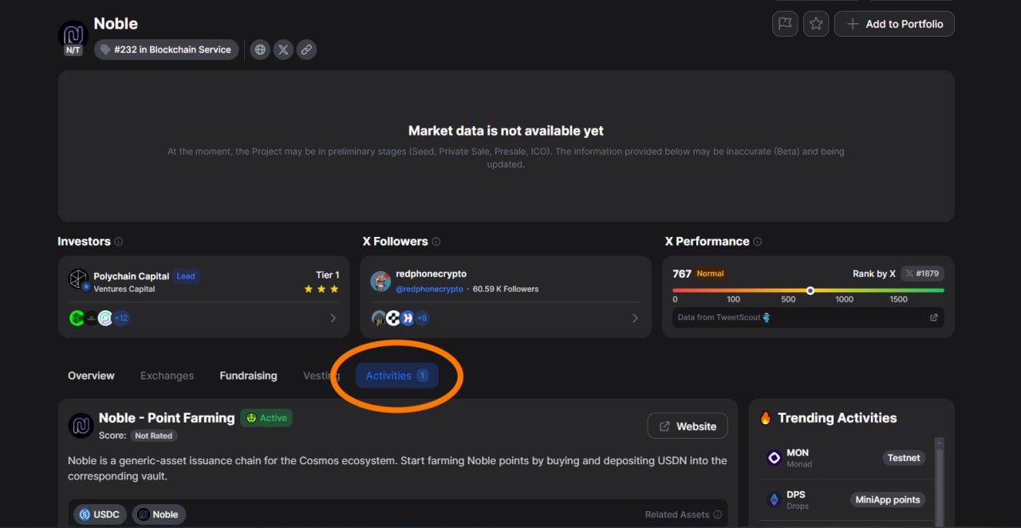The image size is (1021, 528).
Task: Click the "Market data is not available yet" heading
Action: [x=506, y=131]
